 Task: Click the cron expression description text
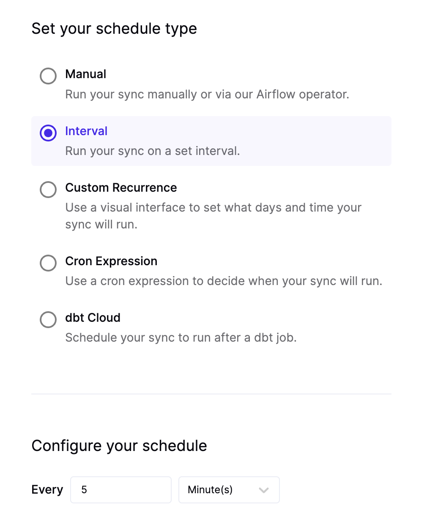[x=224, y=281]
